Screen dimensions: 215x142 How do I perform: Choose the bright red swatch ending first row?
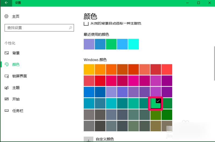167,69
